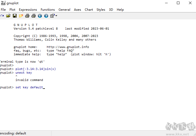Screen dimensions: 196x136
Task: Open the Styles menu
Action: (101, 9)
